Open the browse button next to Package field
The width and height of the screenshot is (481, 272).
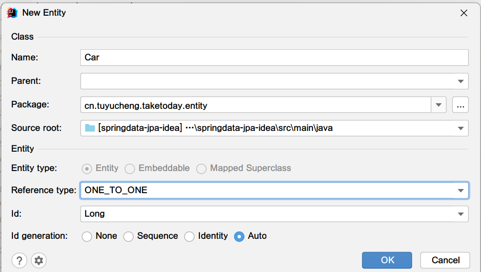pyautogui.click(x=460, y=105)
